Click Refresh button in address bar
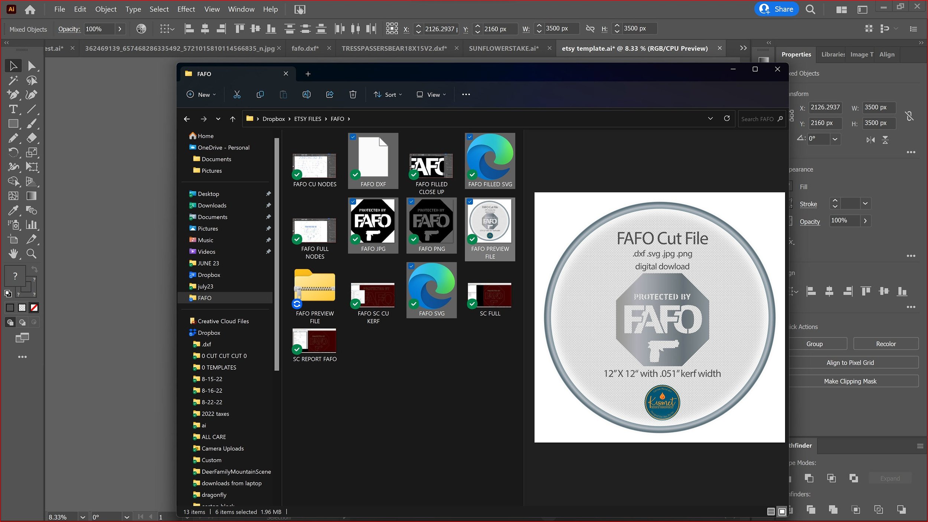928x522 pixels. (x=727, y=119)
